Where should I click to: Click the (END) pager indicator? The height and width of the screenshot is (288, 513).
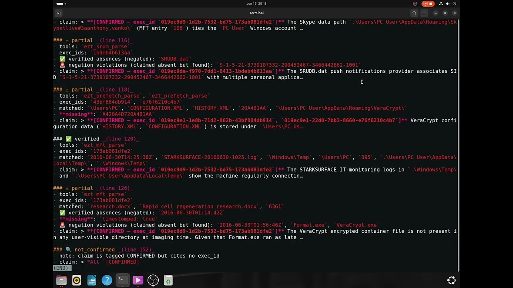(x=62, y=268)
